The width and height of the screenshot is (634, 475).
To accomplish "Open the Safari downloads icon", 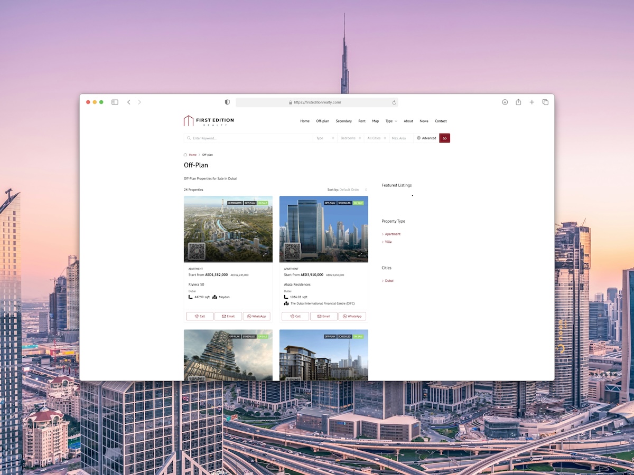I will click(505, 102).
